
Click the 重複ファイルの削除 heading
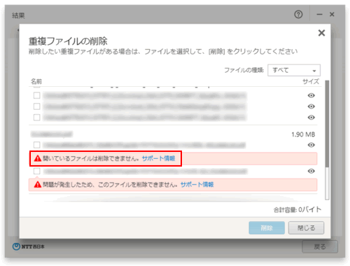tap(68, 41)
